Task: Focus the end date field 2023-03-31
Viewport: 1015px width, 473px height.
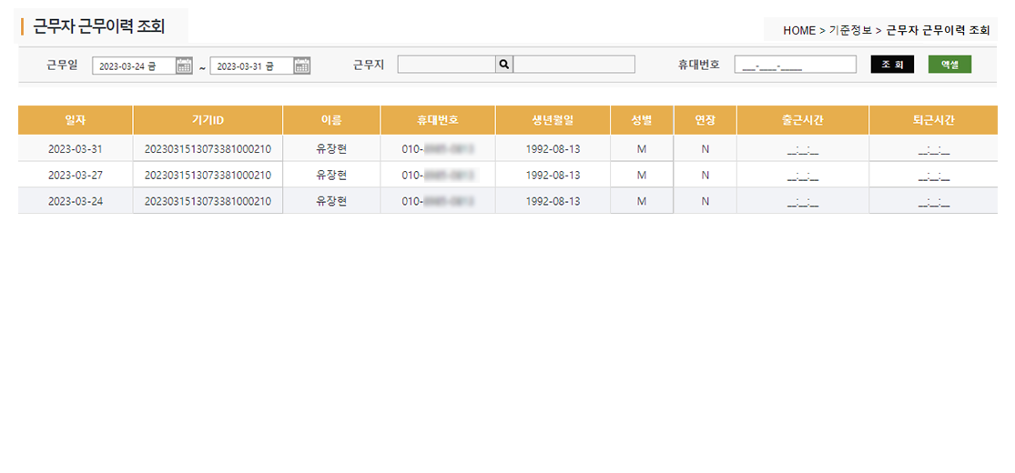Action: 250,65
